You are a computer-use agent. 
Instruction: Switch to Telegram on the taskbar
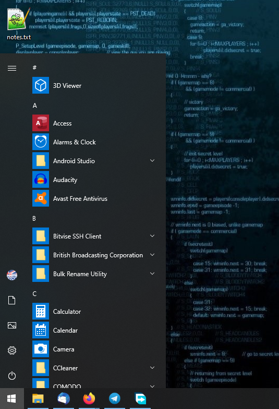[x=114, y=399]
